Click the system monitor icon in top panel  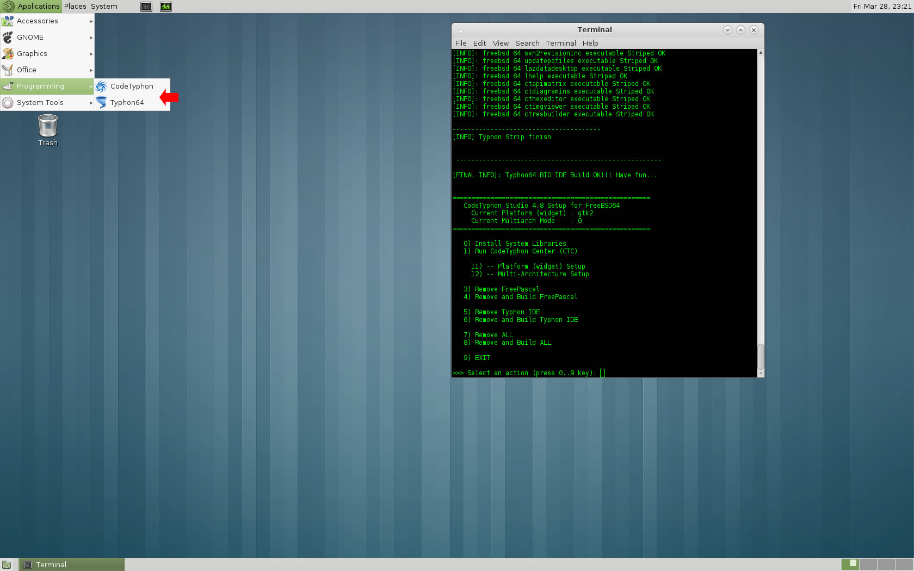pos(166,7)
